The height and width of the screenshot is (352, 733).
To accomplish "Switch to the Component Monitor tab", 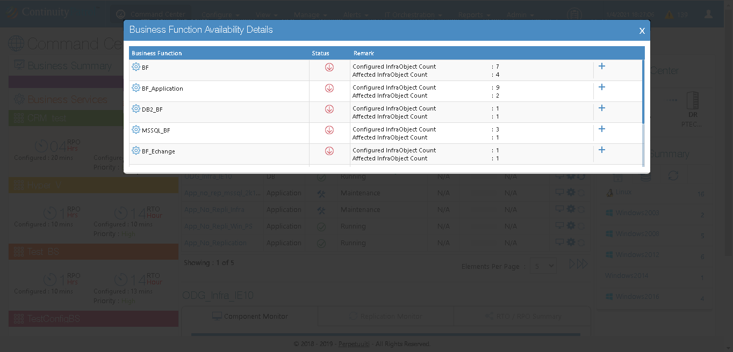I will pyautogui.click(x=250, y=317).
